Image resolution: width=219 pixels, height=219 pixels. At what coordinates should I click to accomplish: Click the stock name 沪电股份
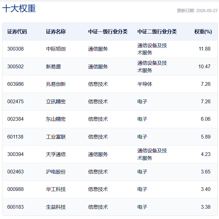[x=56, y=172]
